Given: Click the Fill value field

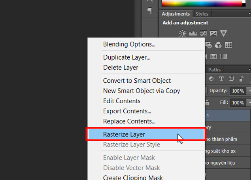Looking at the screenshot, I should pos(238,103).
